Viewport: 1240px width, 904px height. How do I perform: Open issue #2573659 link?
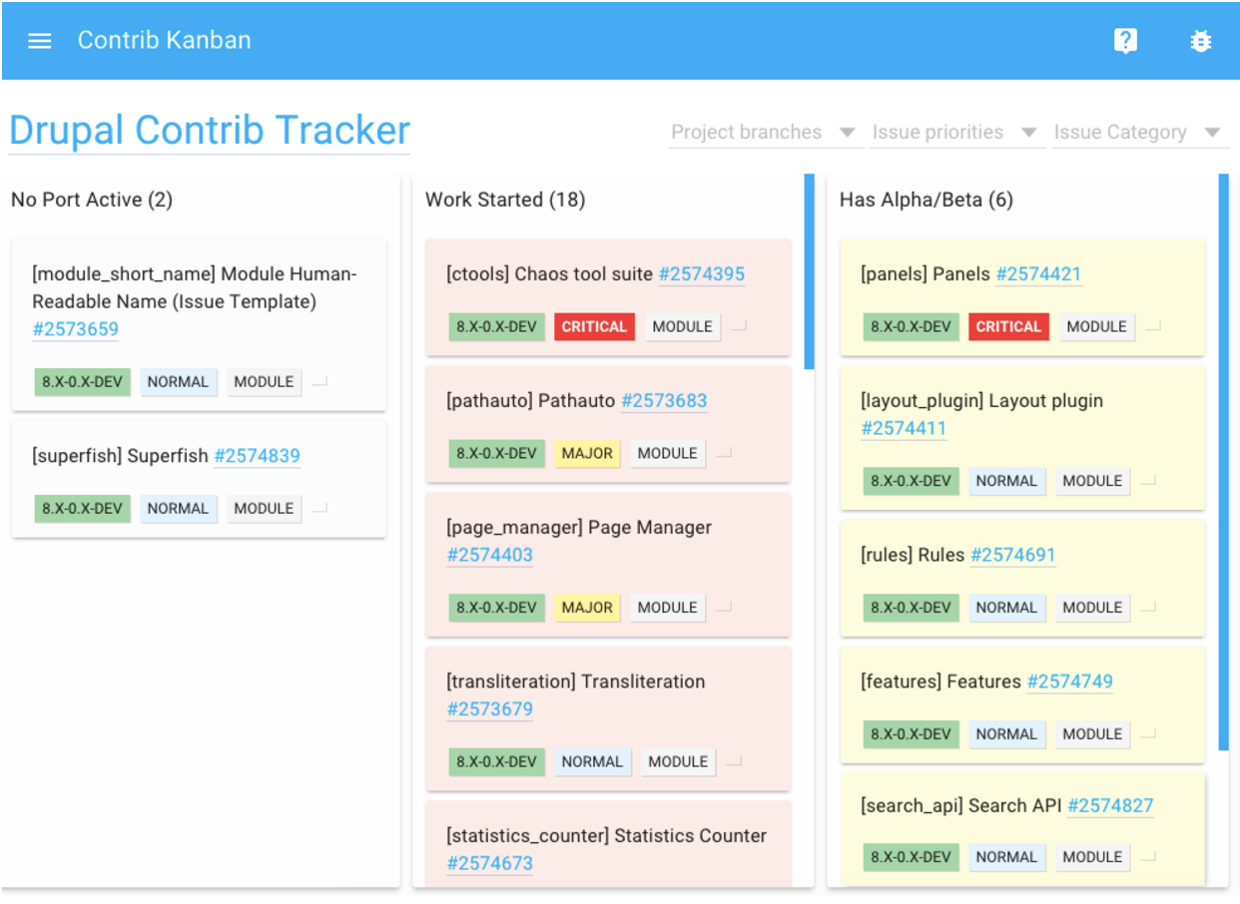[76, 329]
